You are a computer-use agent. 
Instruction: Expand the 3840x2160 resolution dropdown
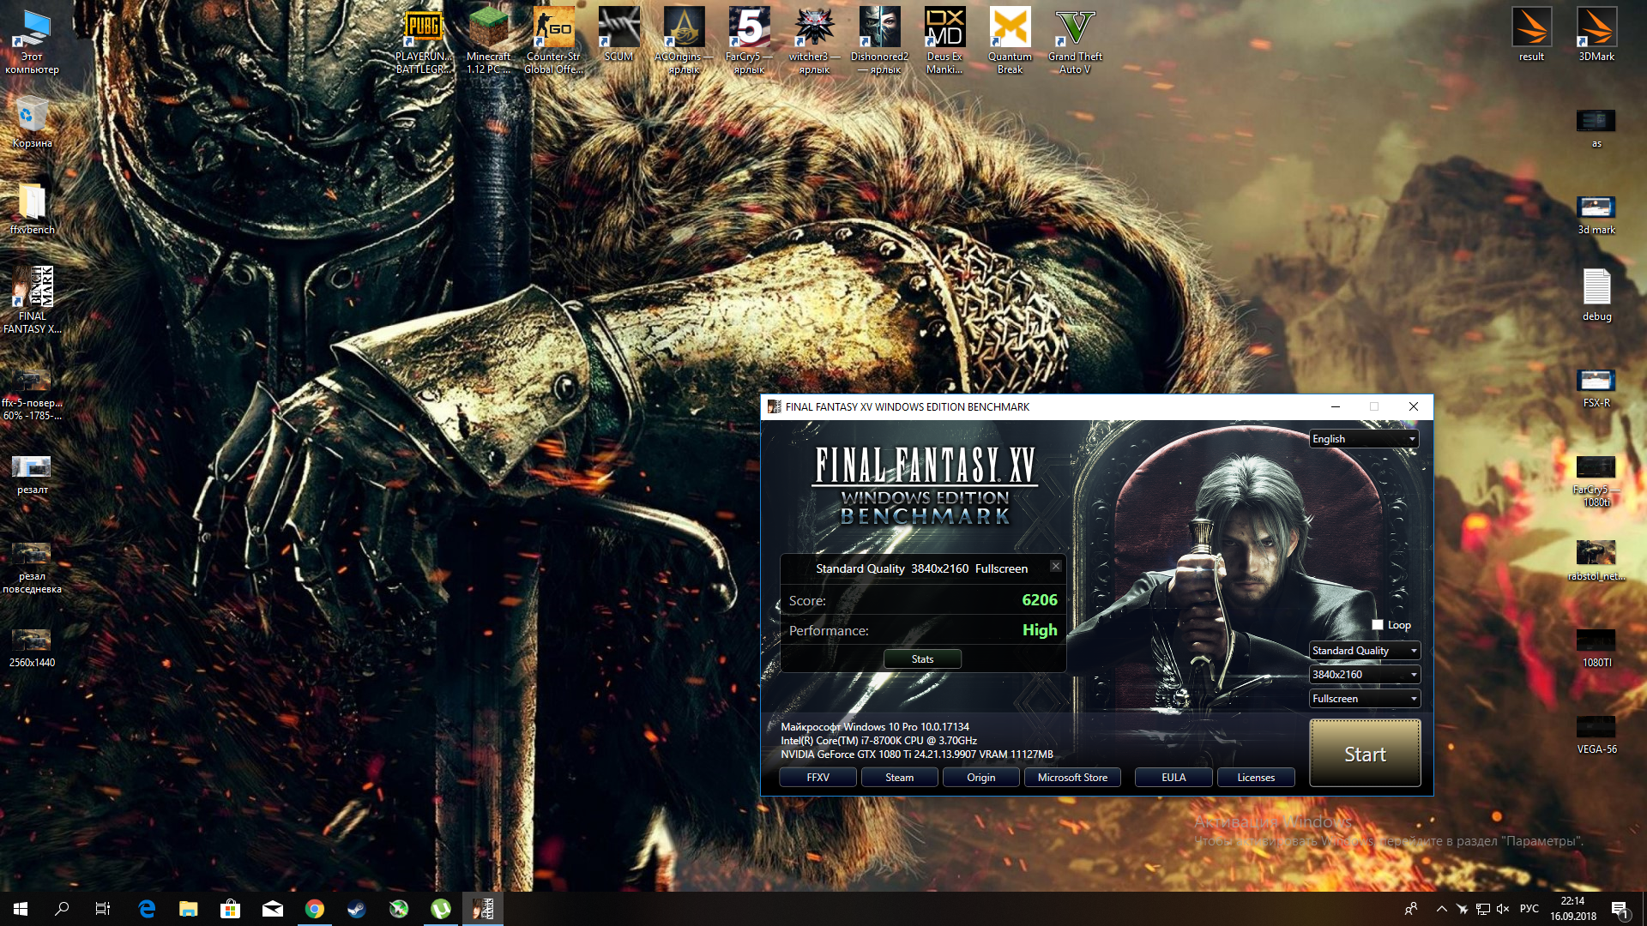(1364, 675)
